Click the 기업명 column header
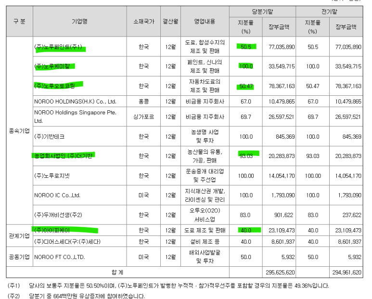Screen dimensions: 372x299 pyautogui.click(x=80, y=21)
